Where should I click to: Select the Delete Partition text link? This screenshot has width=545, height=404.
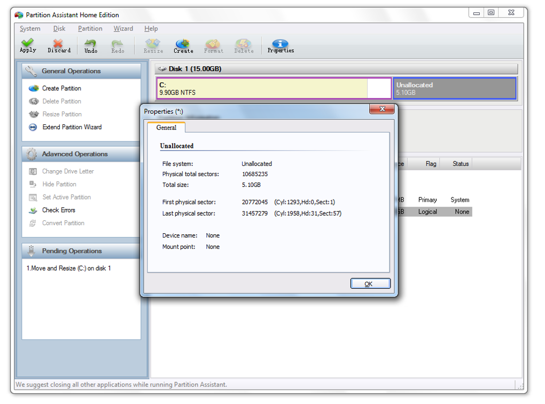pyautogui.click(x=62, y=101)
